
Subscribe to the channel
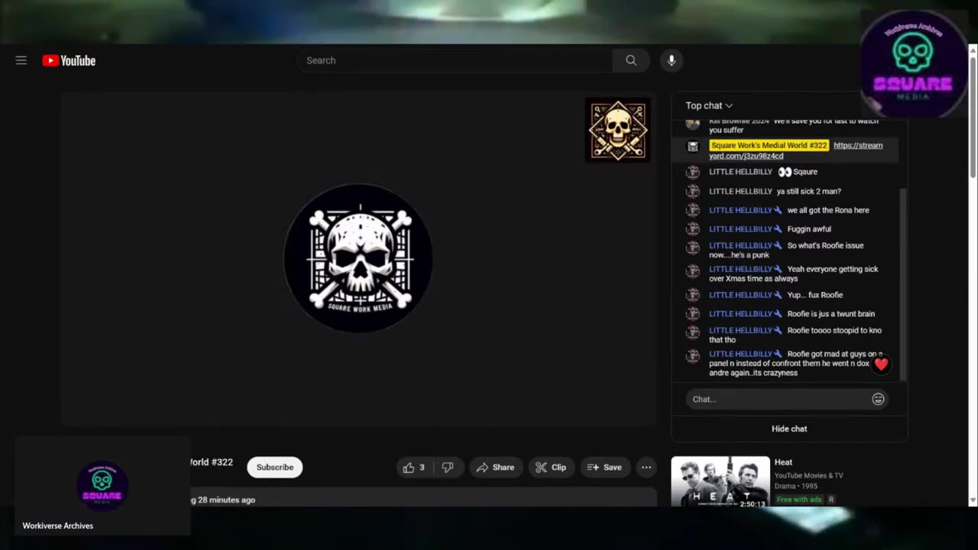[275, 467]
